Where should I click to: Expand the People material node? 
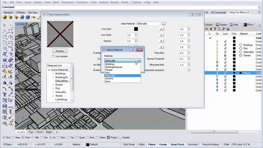(x=53, y=85)
